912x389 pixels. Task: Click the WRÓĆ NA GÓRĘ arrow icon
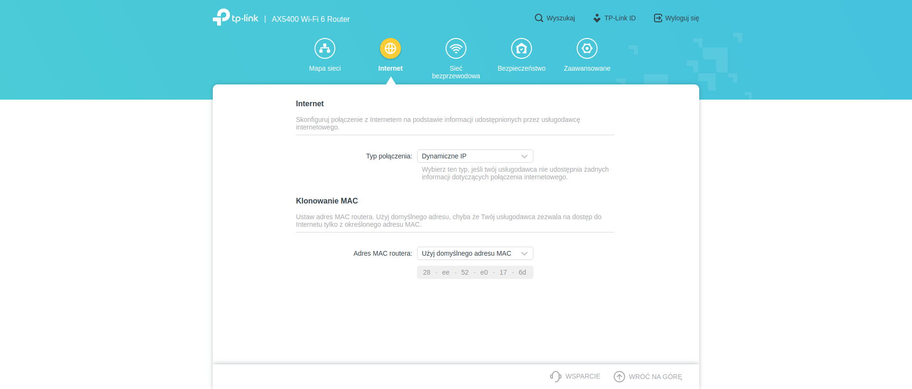tap(619, 377)
